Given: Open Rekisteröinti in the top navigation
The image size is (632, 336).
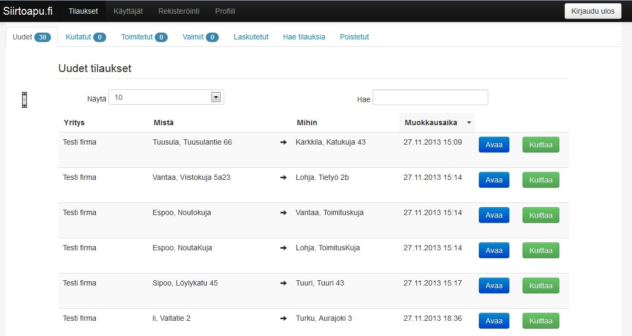Looking at the screenshot, I should tap(178, 11).
